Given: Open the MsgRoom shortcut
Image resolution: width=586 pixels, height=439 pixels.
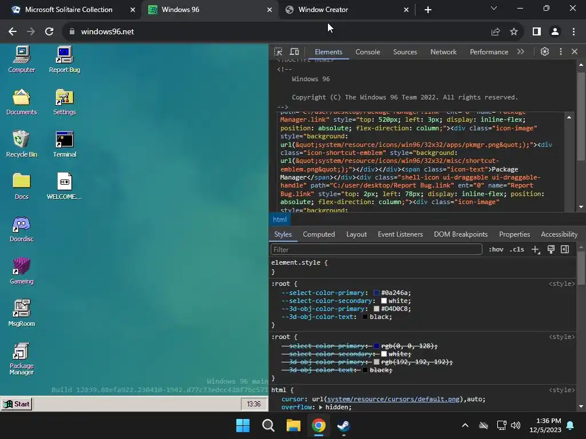Looking at the screenshot, I should (x=21, y=313).
